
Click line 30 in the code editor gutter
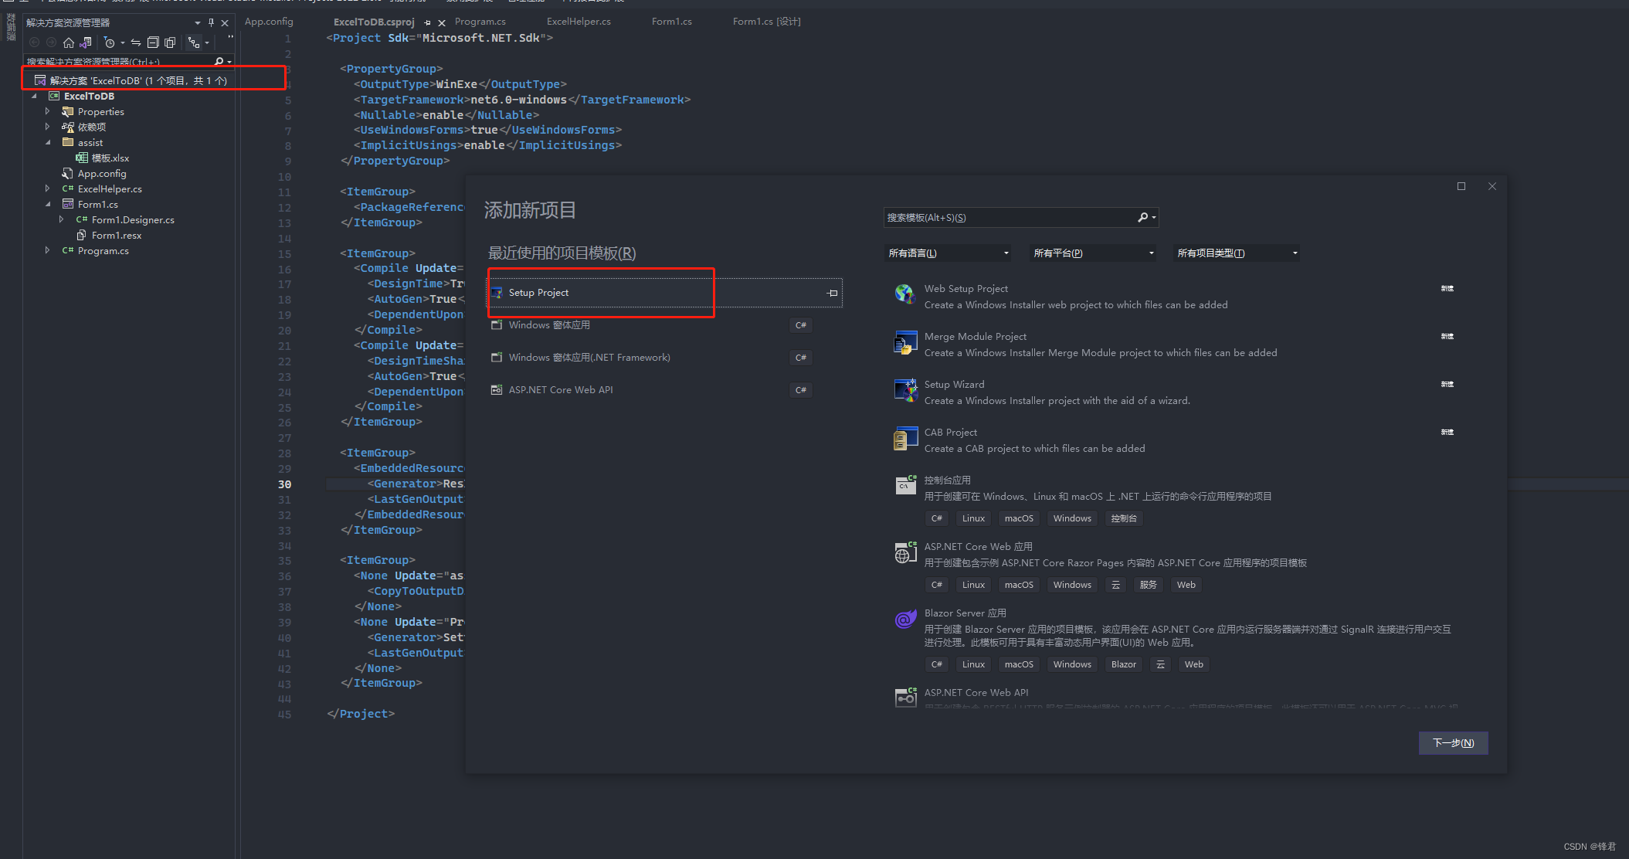[x=285, y=484]
